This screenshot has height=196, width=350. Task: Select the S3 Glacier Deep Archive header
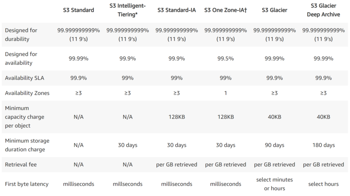tap(324, 10)
